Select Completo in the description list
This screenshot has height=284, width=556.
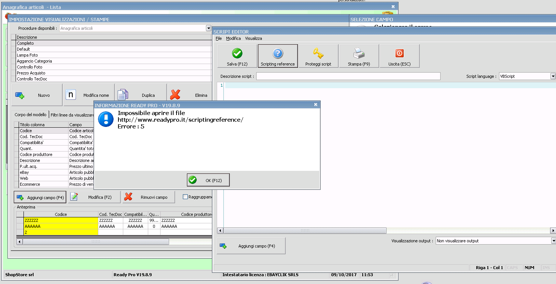click(x=114, y=43)
